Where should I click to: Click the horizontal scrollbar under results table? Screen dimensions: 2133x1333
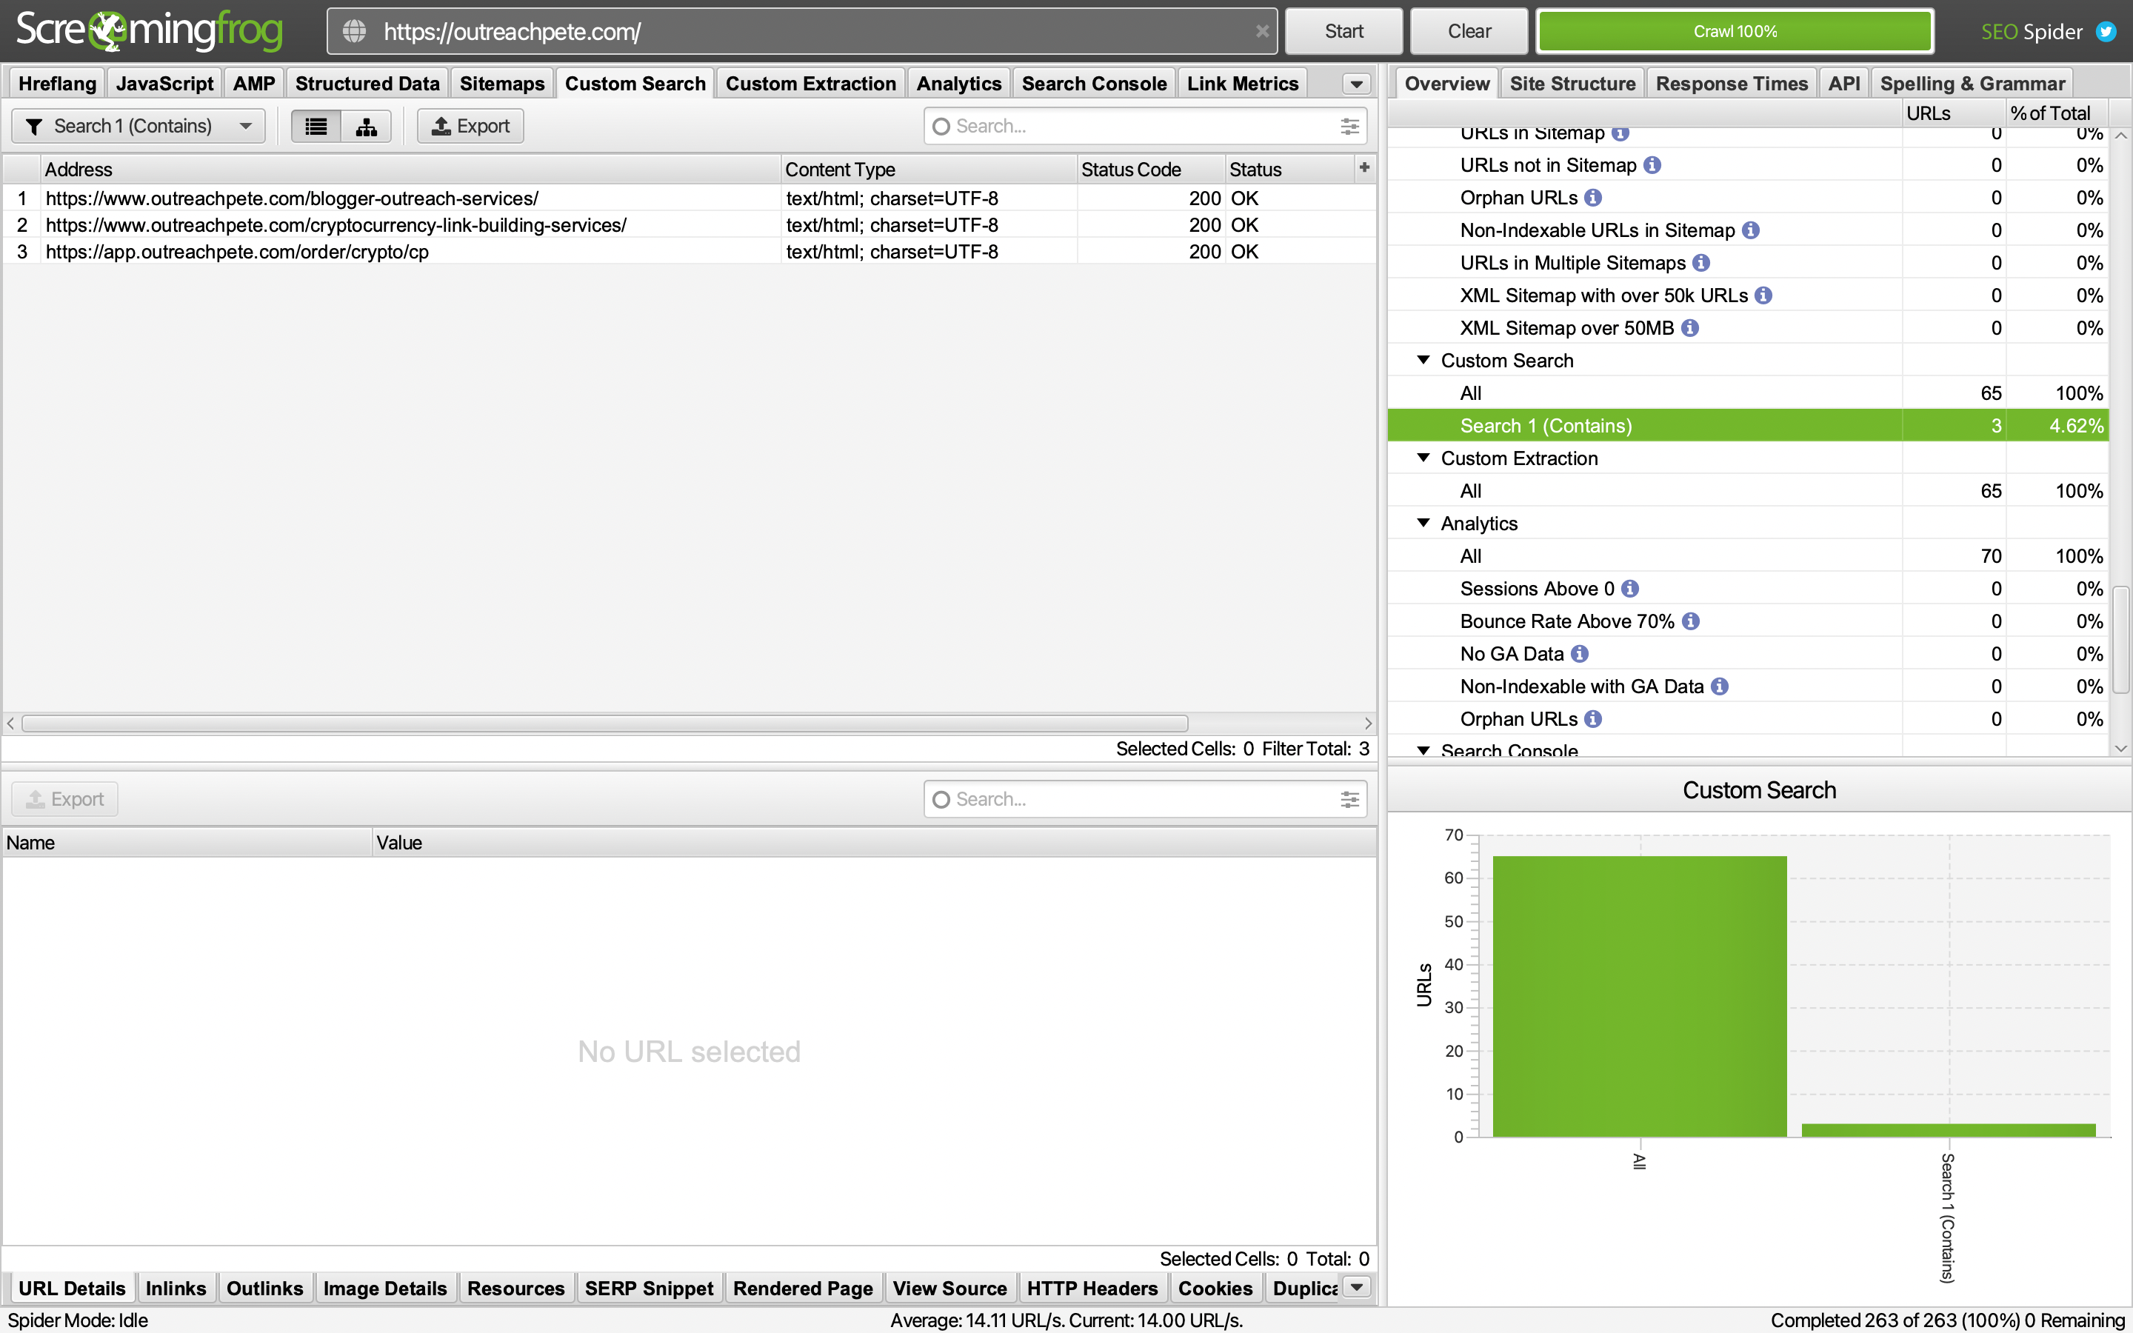click(x=604, y=723)
